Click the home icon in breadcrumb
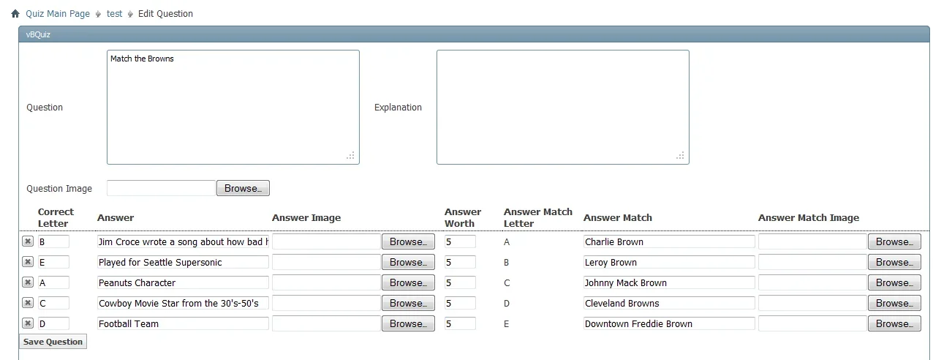The width and height of the screenshot is (933, 360). 15,14
